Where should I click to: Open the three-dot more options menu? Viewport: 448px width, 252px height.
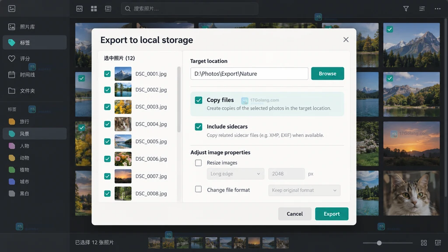click(437, 9)
